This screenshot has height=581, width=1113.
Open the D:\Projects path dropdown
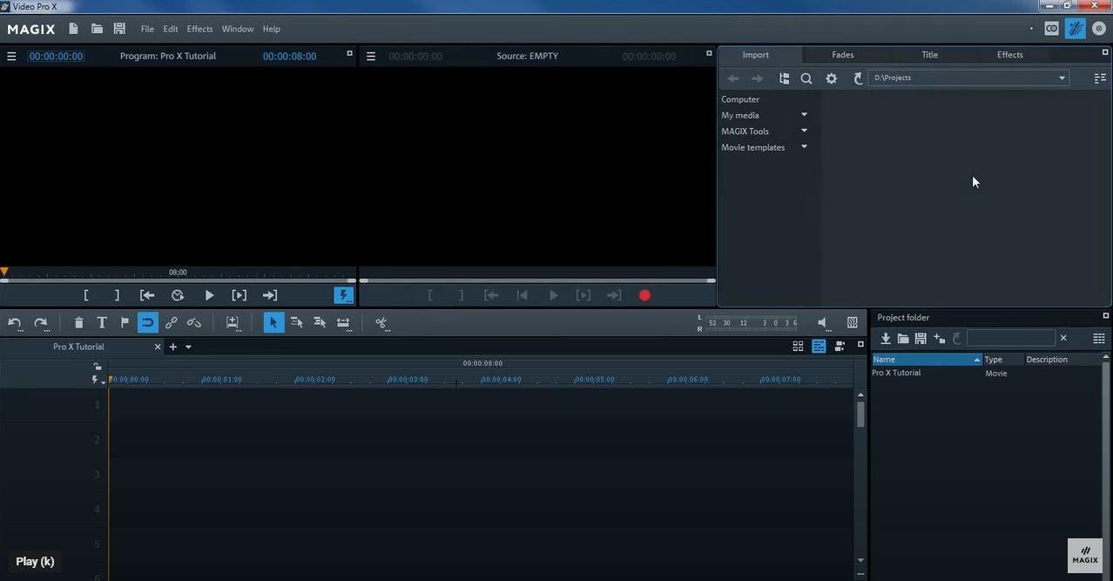[x=1062, y=78]
